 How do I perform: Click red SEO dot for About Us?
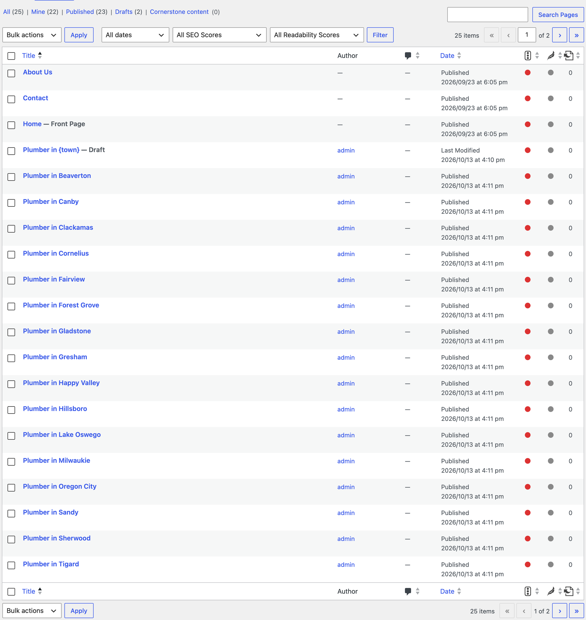point(528,72)
